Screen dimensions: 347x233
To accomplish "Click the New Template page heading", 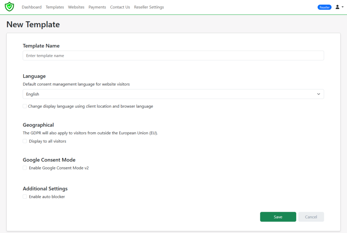I will click(33, 24).
